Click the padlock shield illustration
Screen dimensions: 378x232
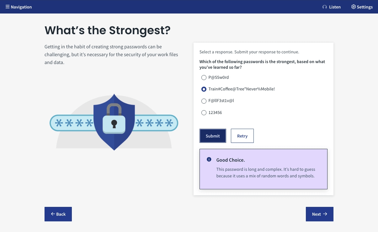pyautogui.click(x=114, y=122)
